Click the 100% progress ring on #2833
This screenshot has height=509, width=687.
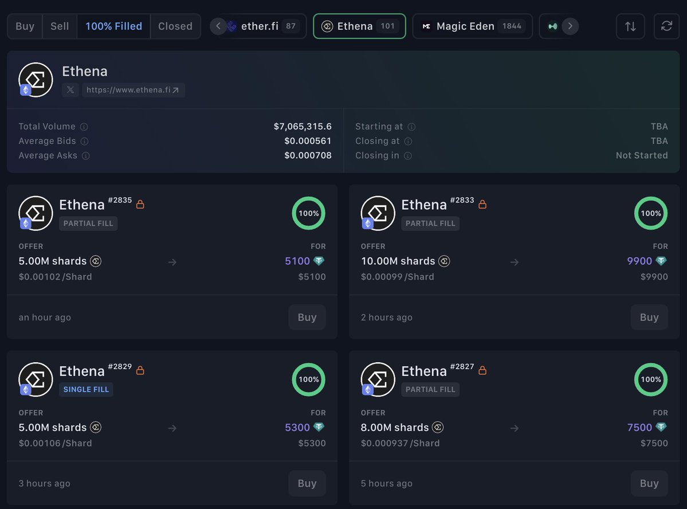click(x=651, y=213)
